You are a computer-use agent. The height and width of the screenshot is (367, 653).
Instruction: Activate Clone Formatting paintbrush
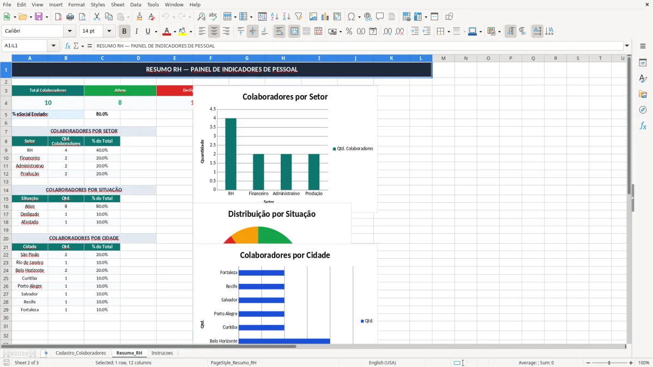click(139, 17)
